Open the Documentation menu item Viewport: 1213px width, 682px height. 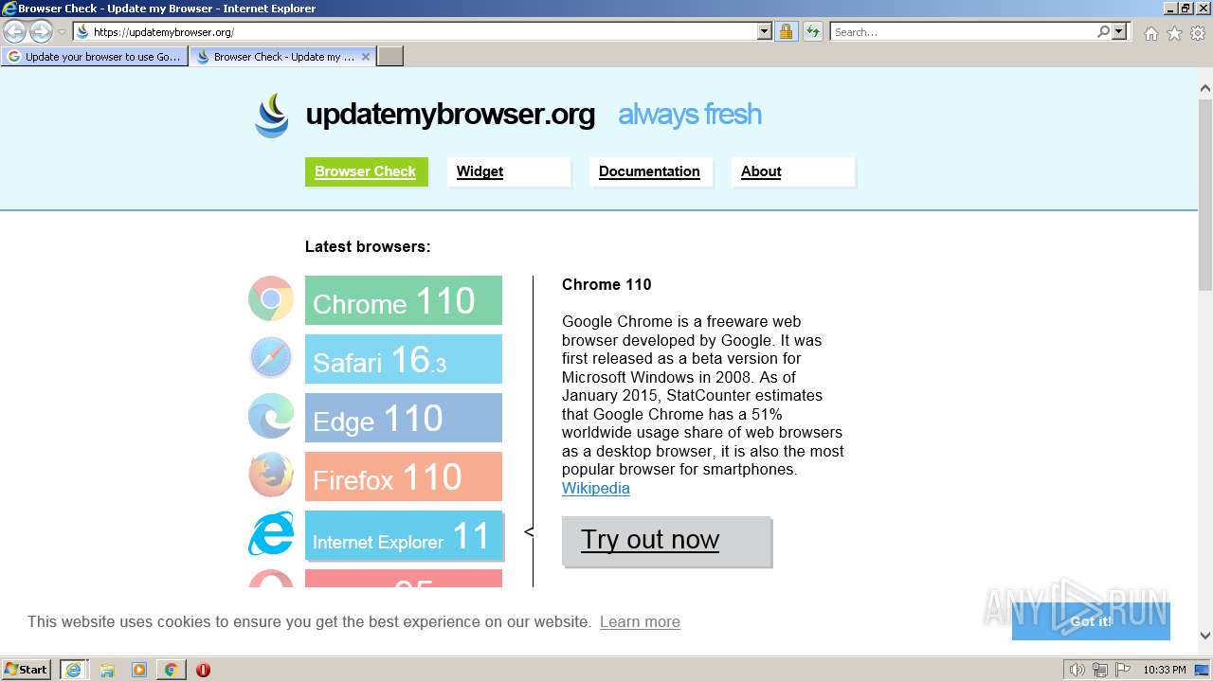pos(650,171)
